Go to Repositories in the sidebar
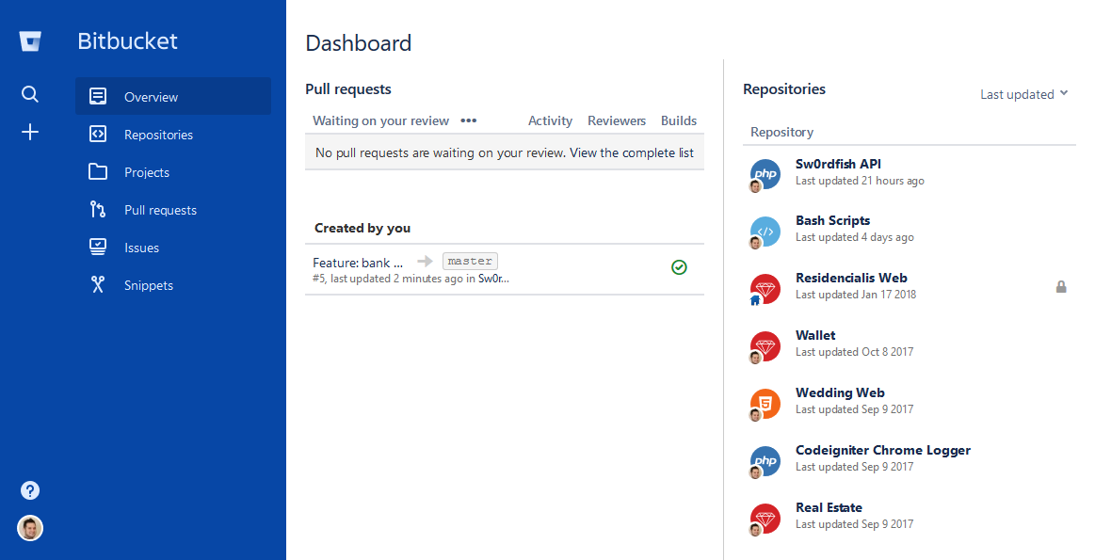Viewport: 1111px width, 560px height. tap(173, 134)
